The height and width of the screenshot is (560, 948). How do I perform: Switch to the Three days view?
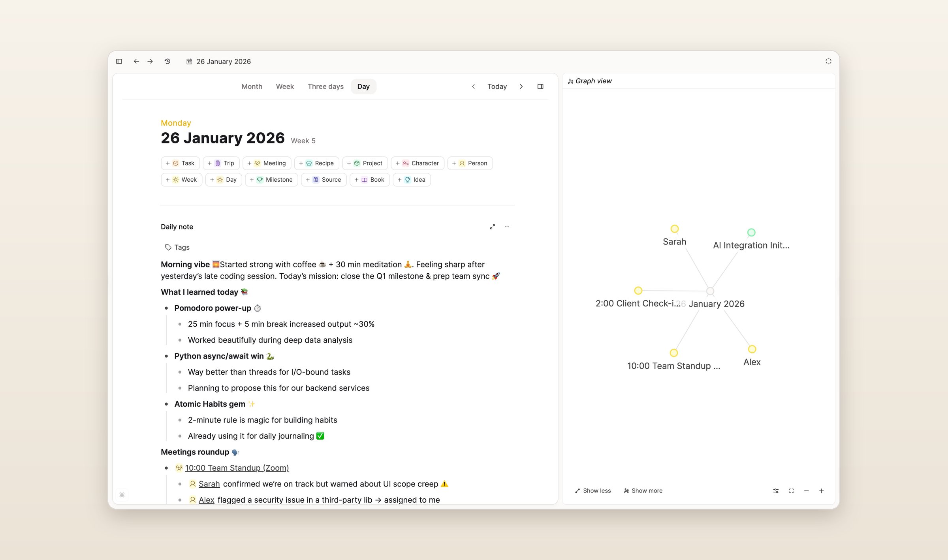point(325,86)
